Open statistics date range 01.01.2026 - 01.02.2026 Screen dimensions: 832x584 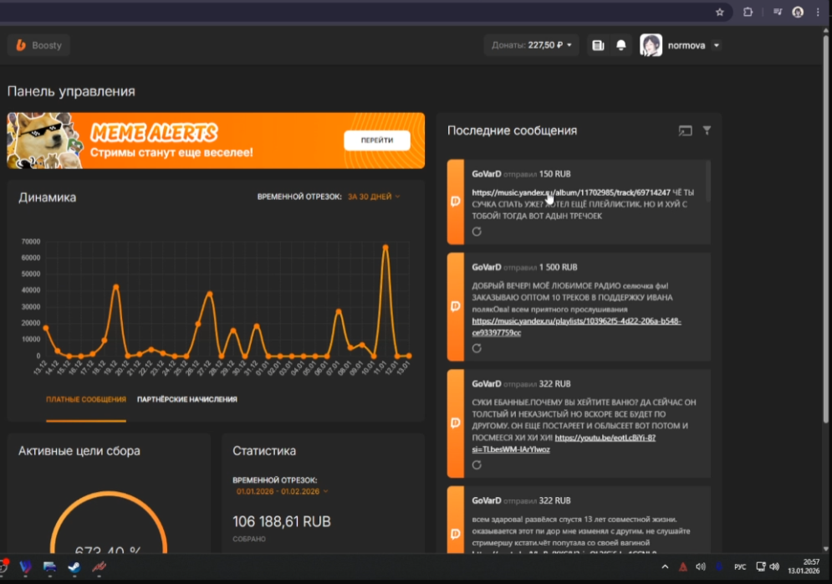(282, 492)
